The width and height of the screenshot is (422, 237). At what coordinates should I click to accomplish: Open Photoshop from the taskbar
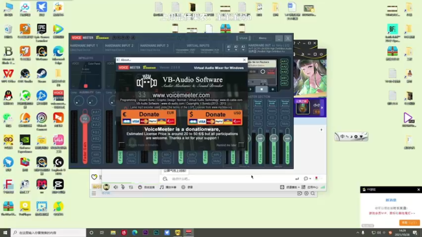(156, 232)
